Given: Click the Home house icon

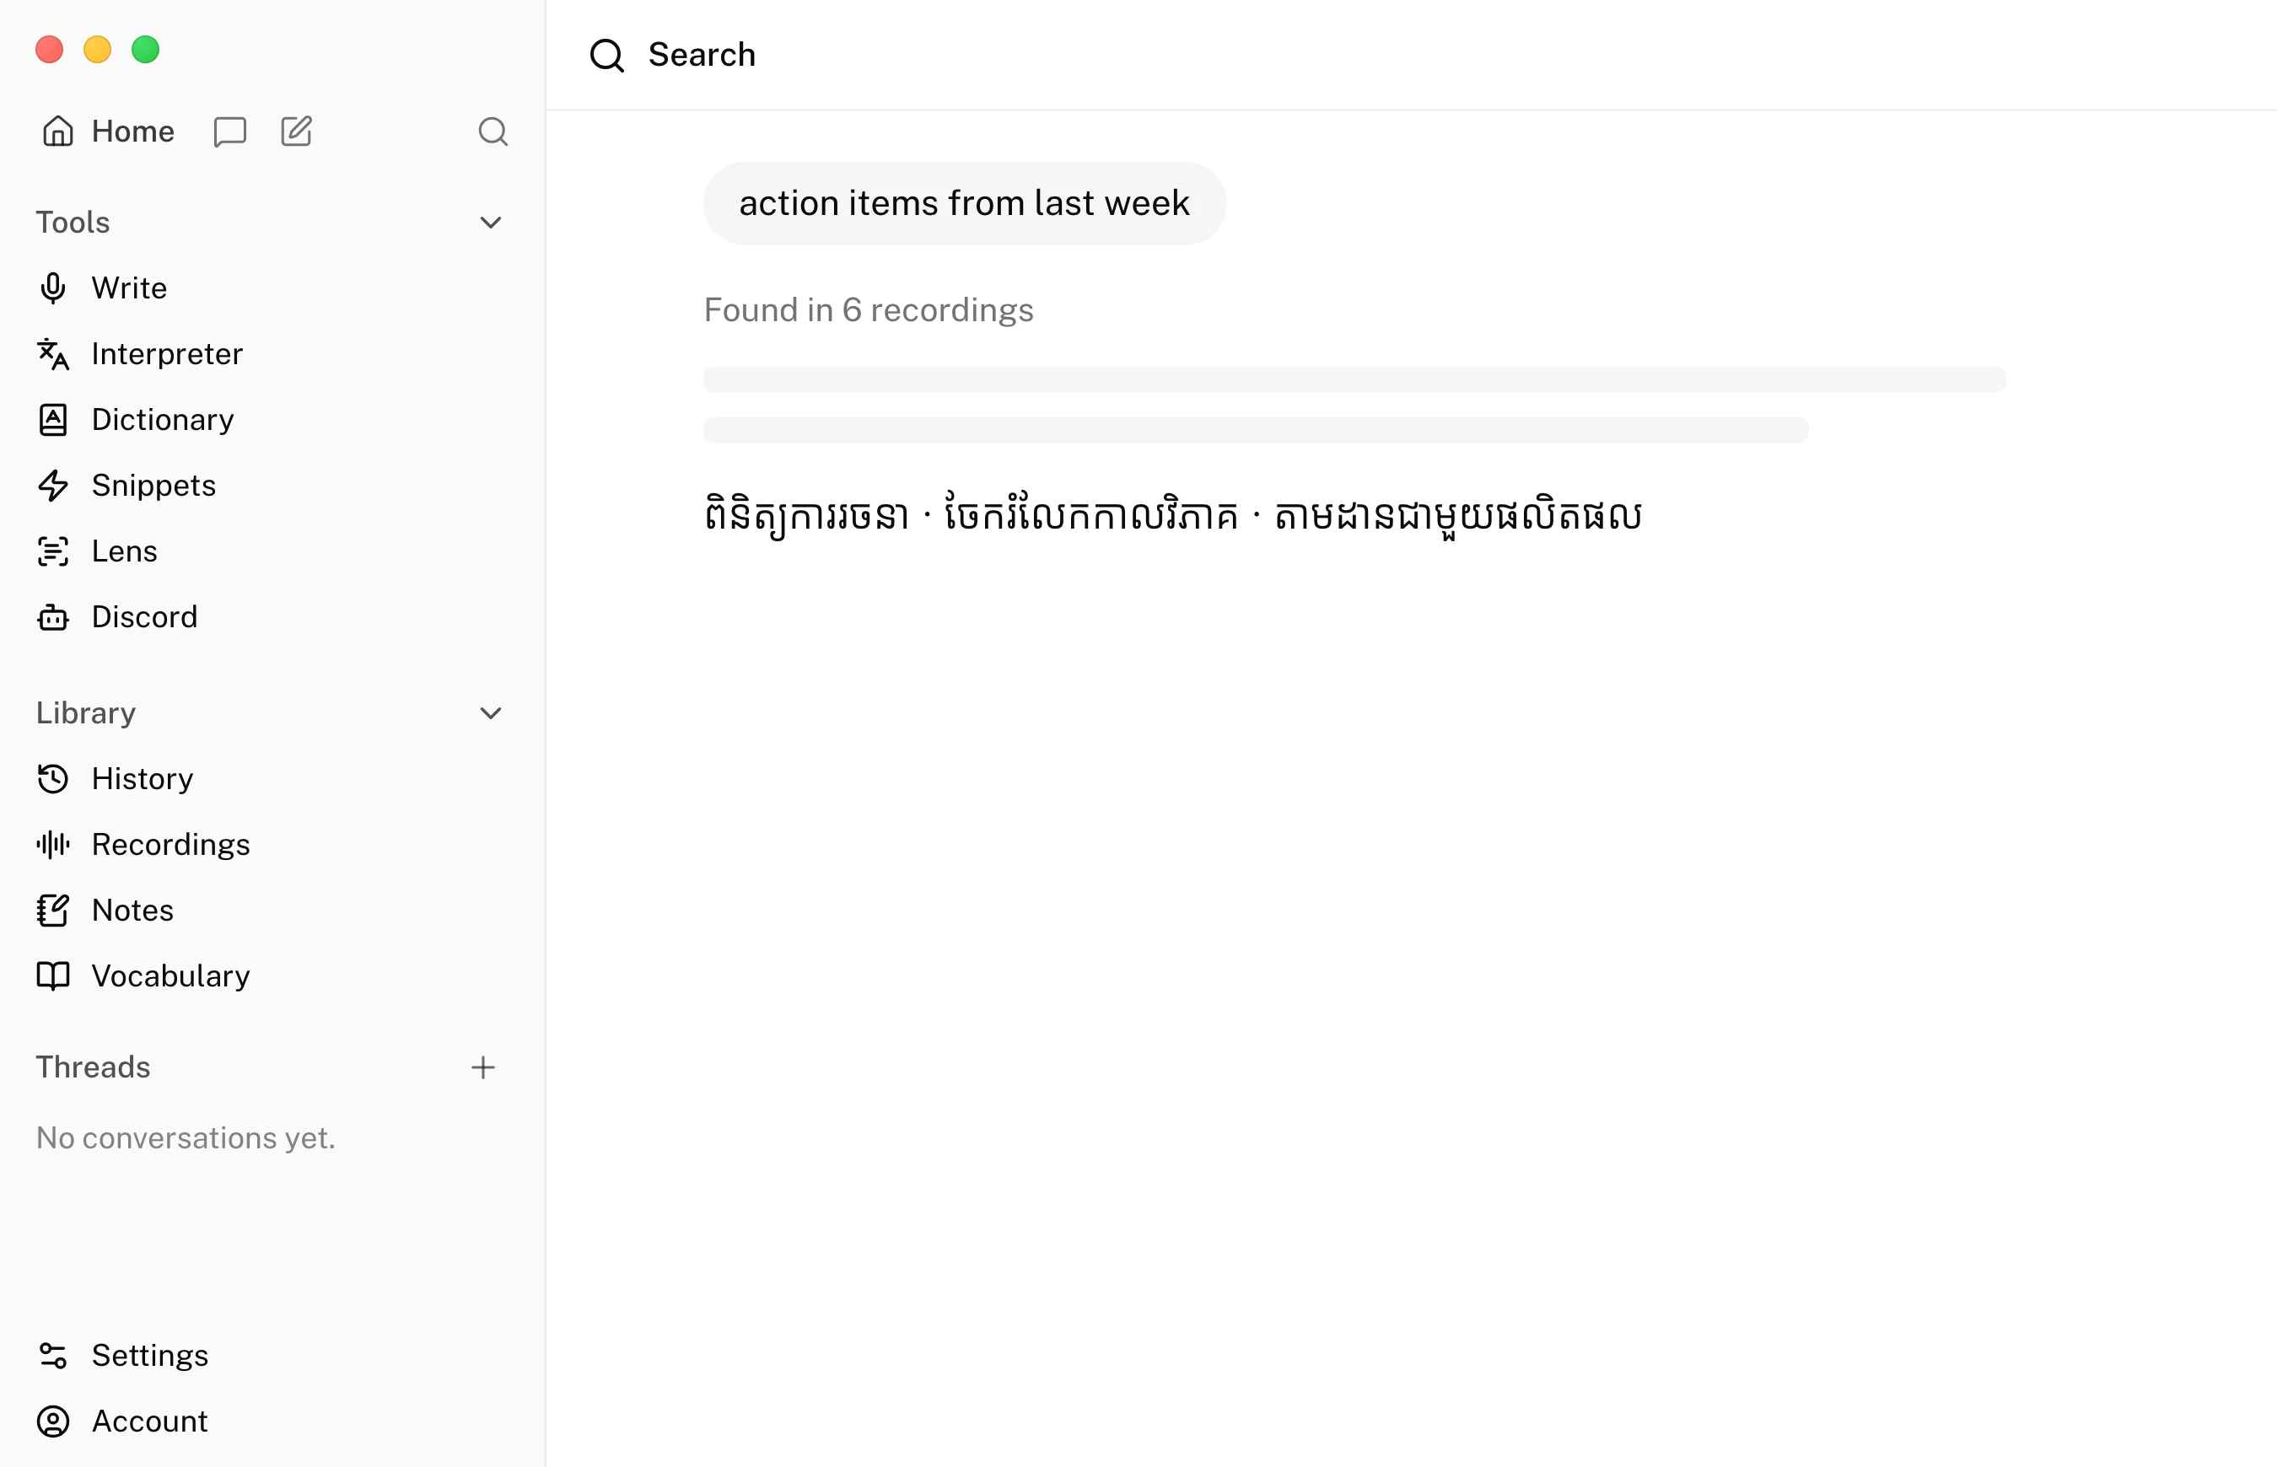Looking at the screenshot, I should 58,132.
